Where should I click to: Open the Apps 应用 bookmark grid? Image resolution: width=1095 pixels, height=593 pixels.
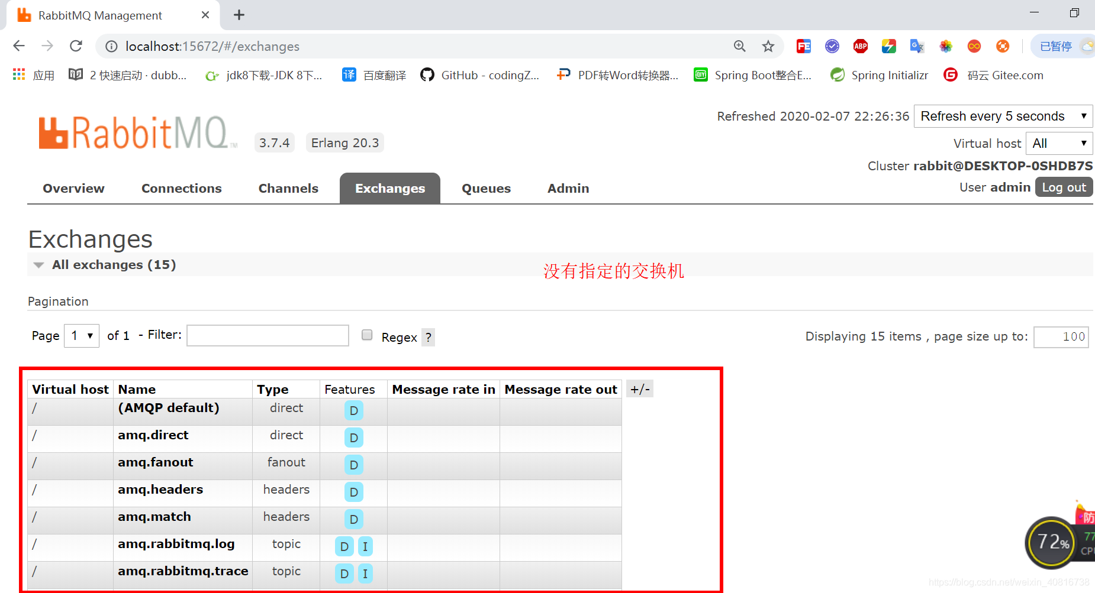[x=33, y=75]
